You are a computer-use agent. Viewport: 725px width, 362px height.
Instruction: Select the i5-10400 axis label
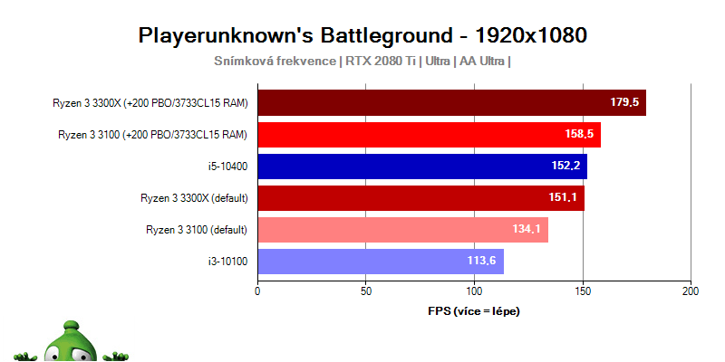click(230, 167)
